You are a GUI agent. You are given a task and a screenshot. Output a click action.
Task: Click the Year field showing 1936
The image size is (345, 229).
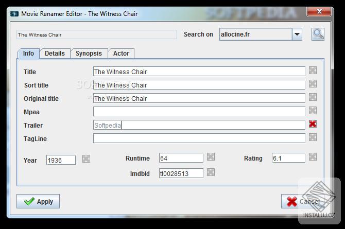61,160
